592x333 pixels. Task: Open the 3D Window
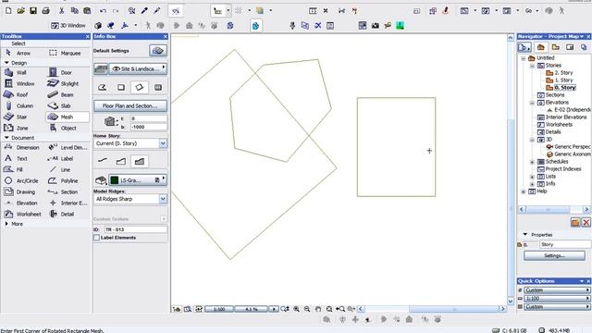pos(68,25)
